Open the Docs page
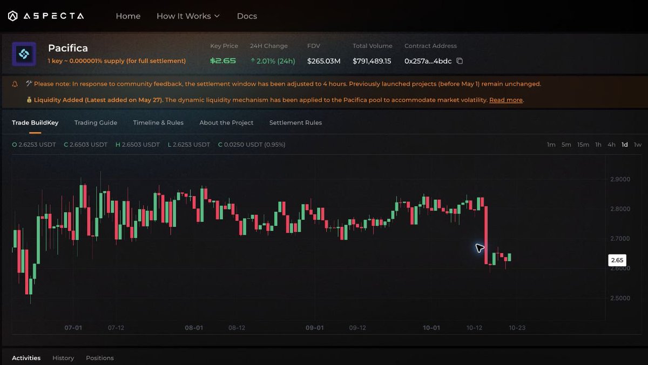 247,16
